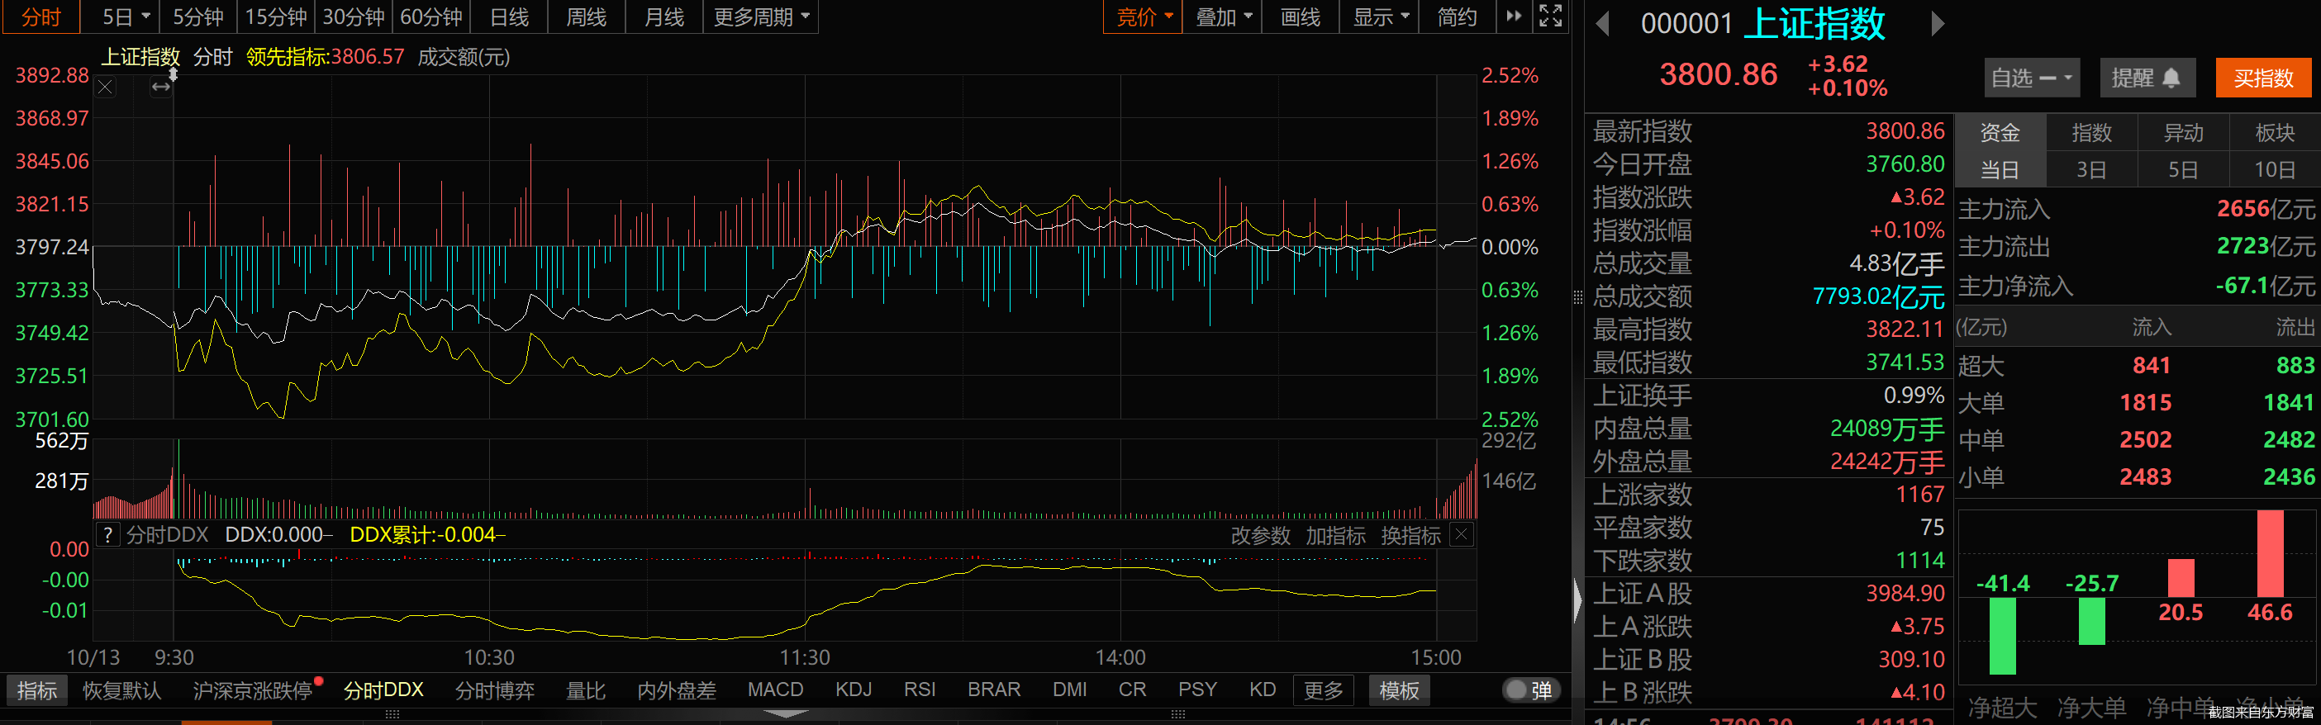This screenshot has width=2321, height=725.
Task: Select the 日线 daily chart tab
Action: [x=509, y=17]
